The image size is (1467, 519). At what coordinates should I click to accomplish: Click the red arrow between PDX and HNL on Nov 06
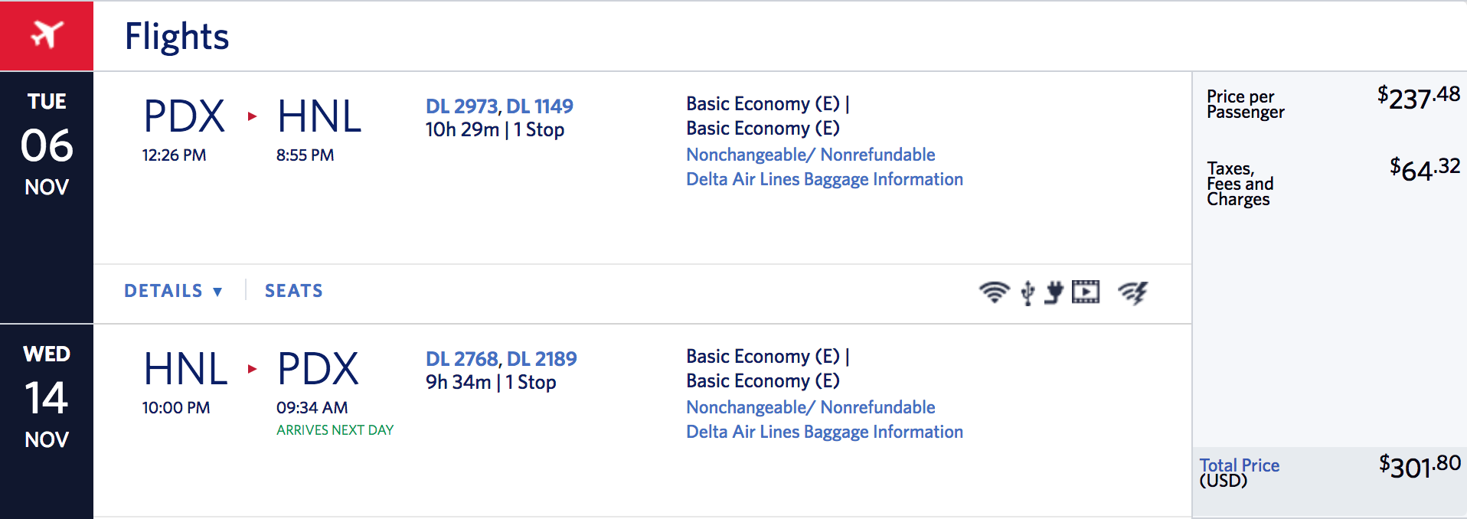coord(252,116)
